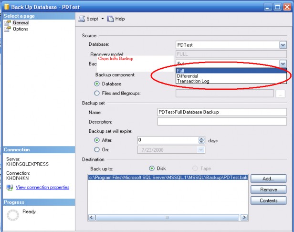The height and width of the screenshot is (232, 294).
Task: Select the Tape destination radio button
Action: click(x=195, y=168)
